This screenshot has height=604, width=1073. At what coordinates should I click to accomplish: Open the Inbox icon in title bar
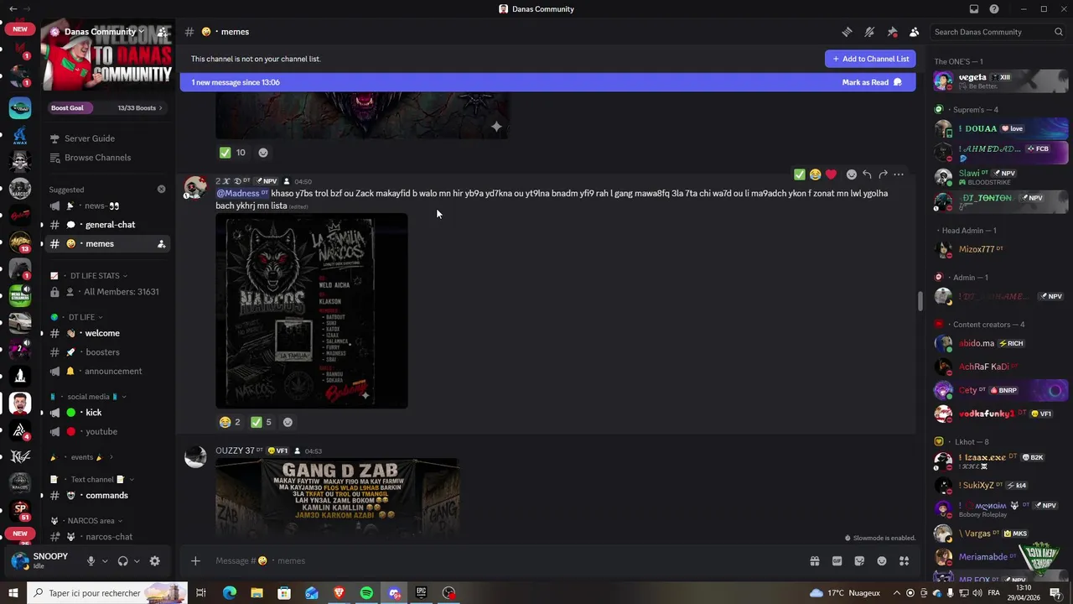pos(973,9)
